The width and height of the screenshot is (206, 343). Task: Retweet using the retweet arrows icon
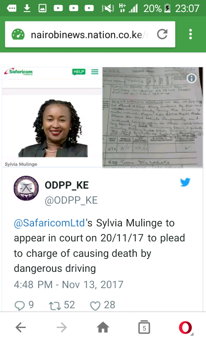point(55,306)
